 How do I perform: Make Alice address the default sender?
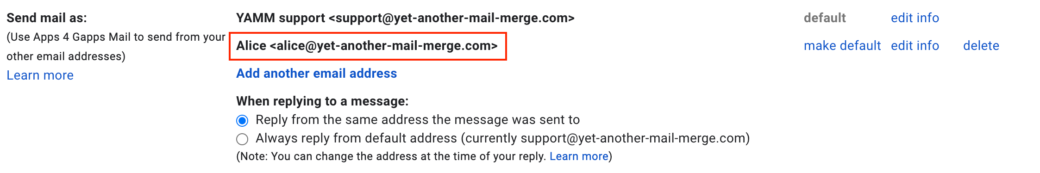842,45
